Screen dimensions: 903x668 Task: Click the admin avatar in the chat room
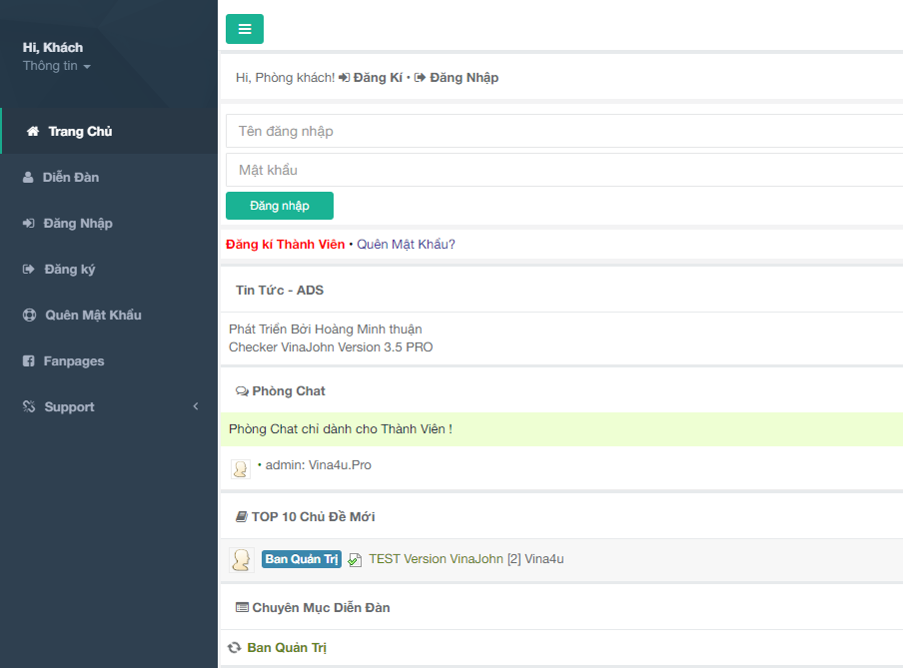coord(240,469)
